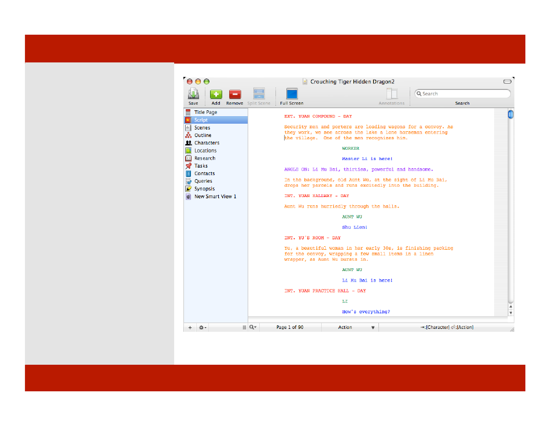The height and width of the screenshot is (426, 552).
Task: Click the plus button below the sidebar
Action: (x=190, y=328)
